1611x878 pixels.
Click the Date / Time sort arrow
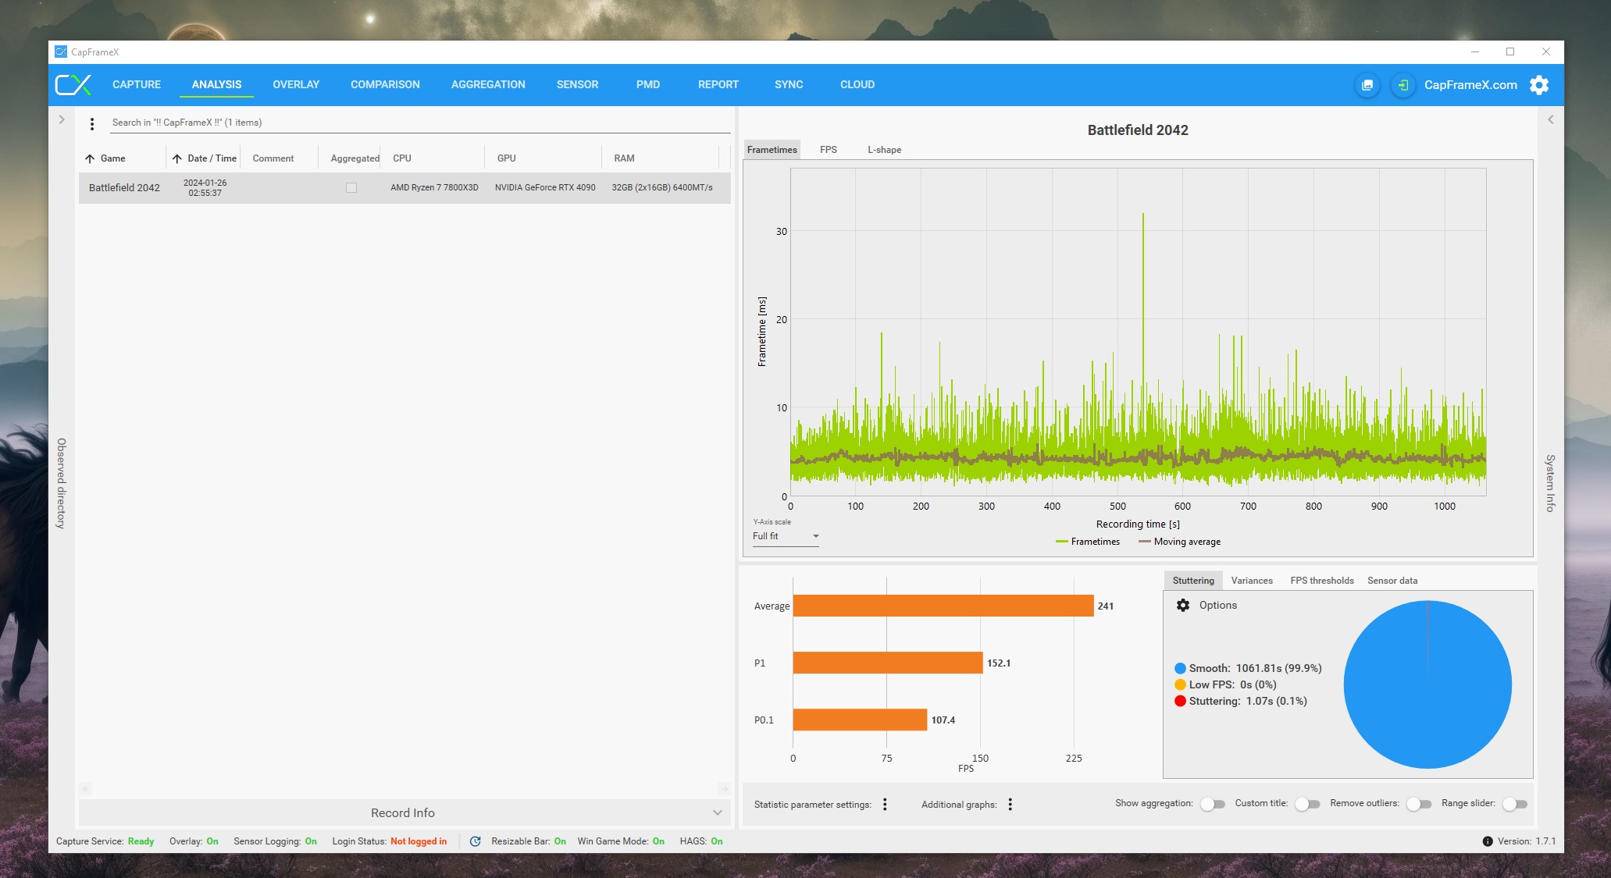177,158
